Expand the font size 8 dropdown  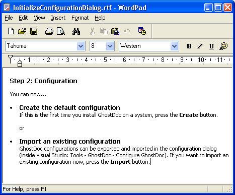(110, 46)
